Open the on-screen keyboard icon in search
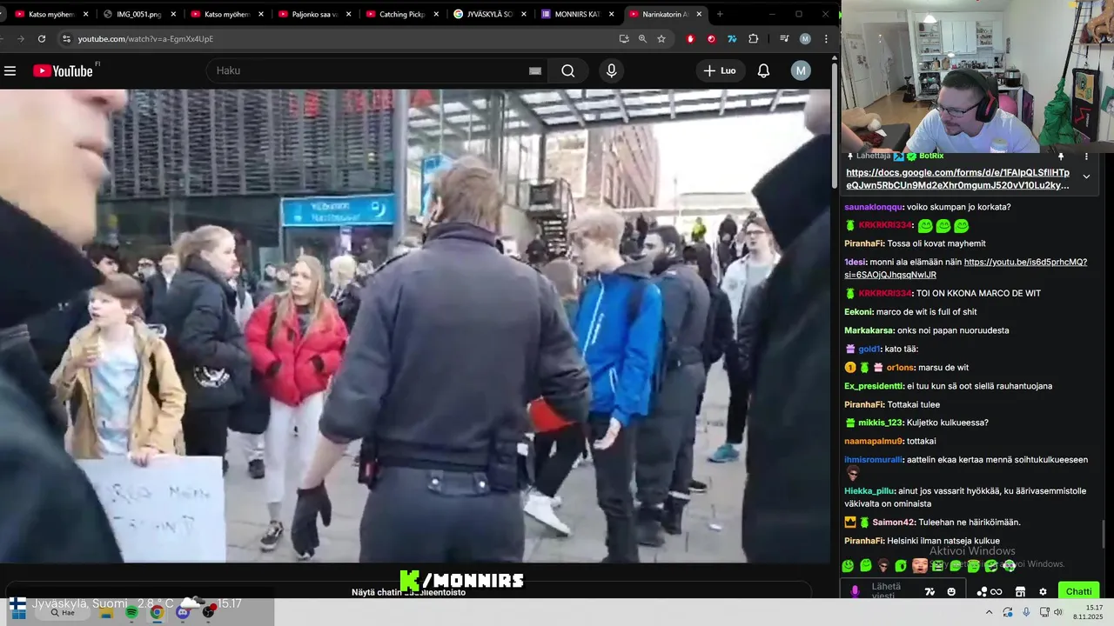The height and width of the screenshot is (626, 1114). [x=534, y=70]
